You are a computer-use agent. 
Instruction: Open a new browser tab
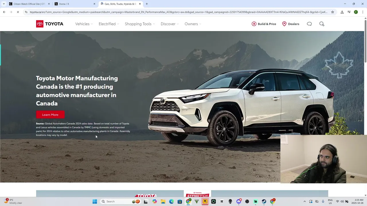coord(147,4)
